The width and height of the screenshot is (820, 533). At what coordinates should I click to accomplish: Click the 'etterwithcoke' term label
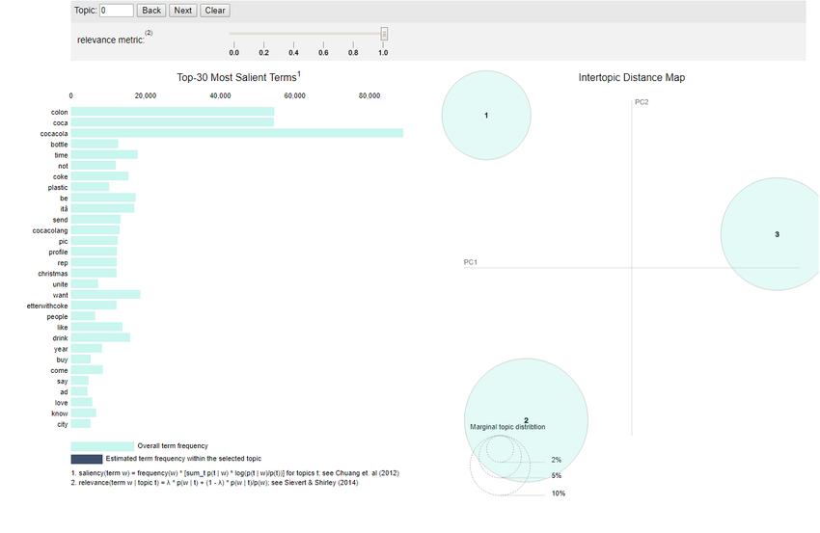coord(47,306)
